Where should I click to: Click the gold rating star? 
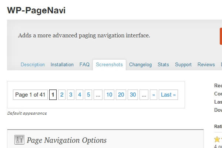(217, 140)
